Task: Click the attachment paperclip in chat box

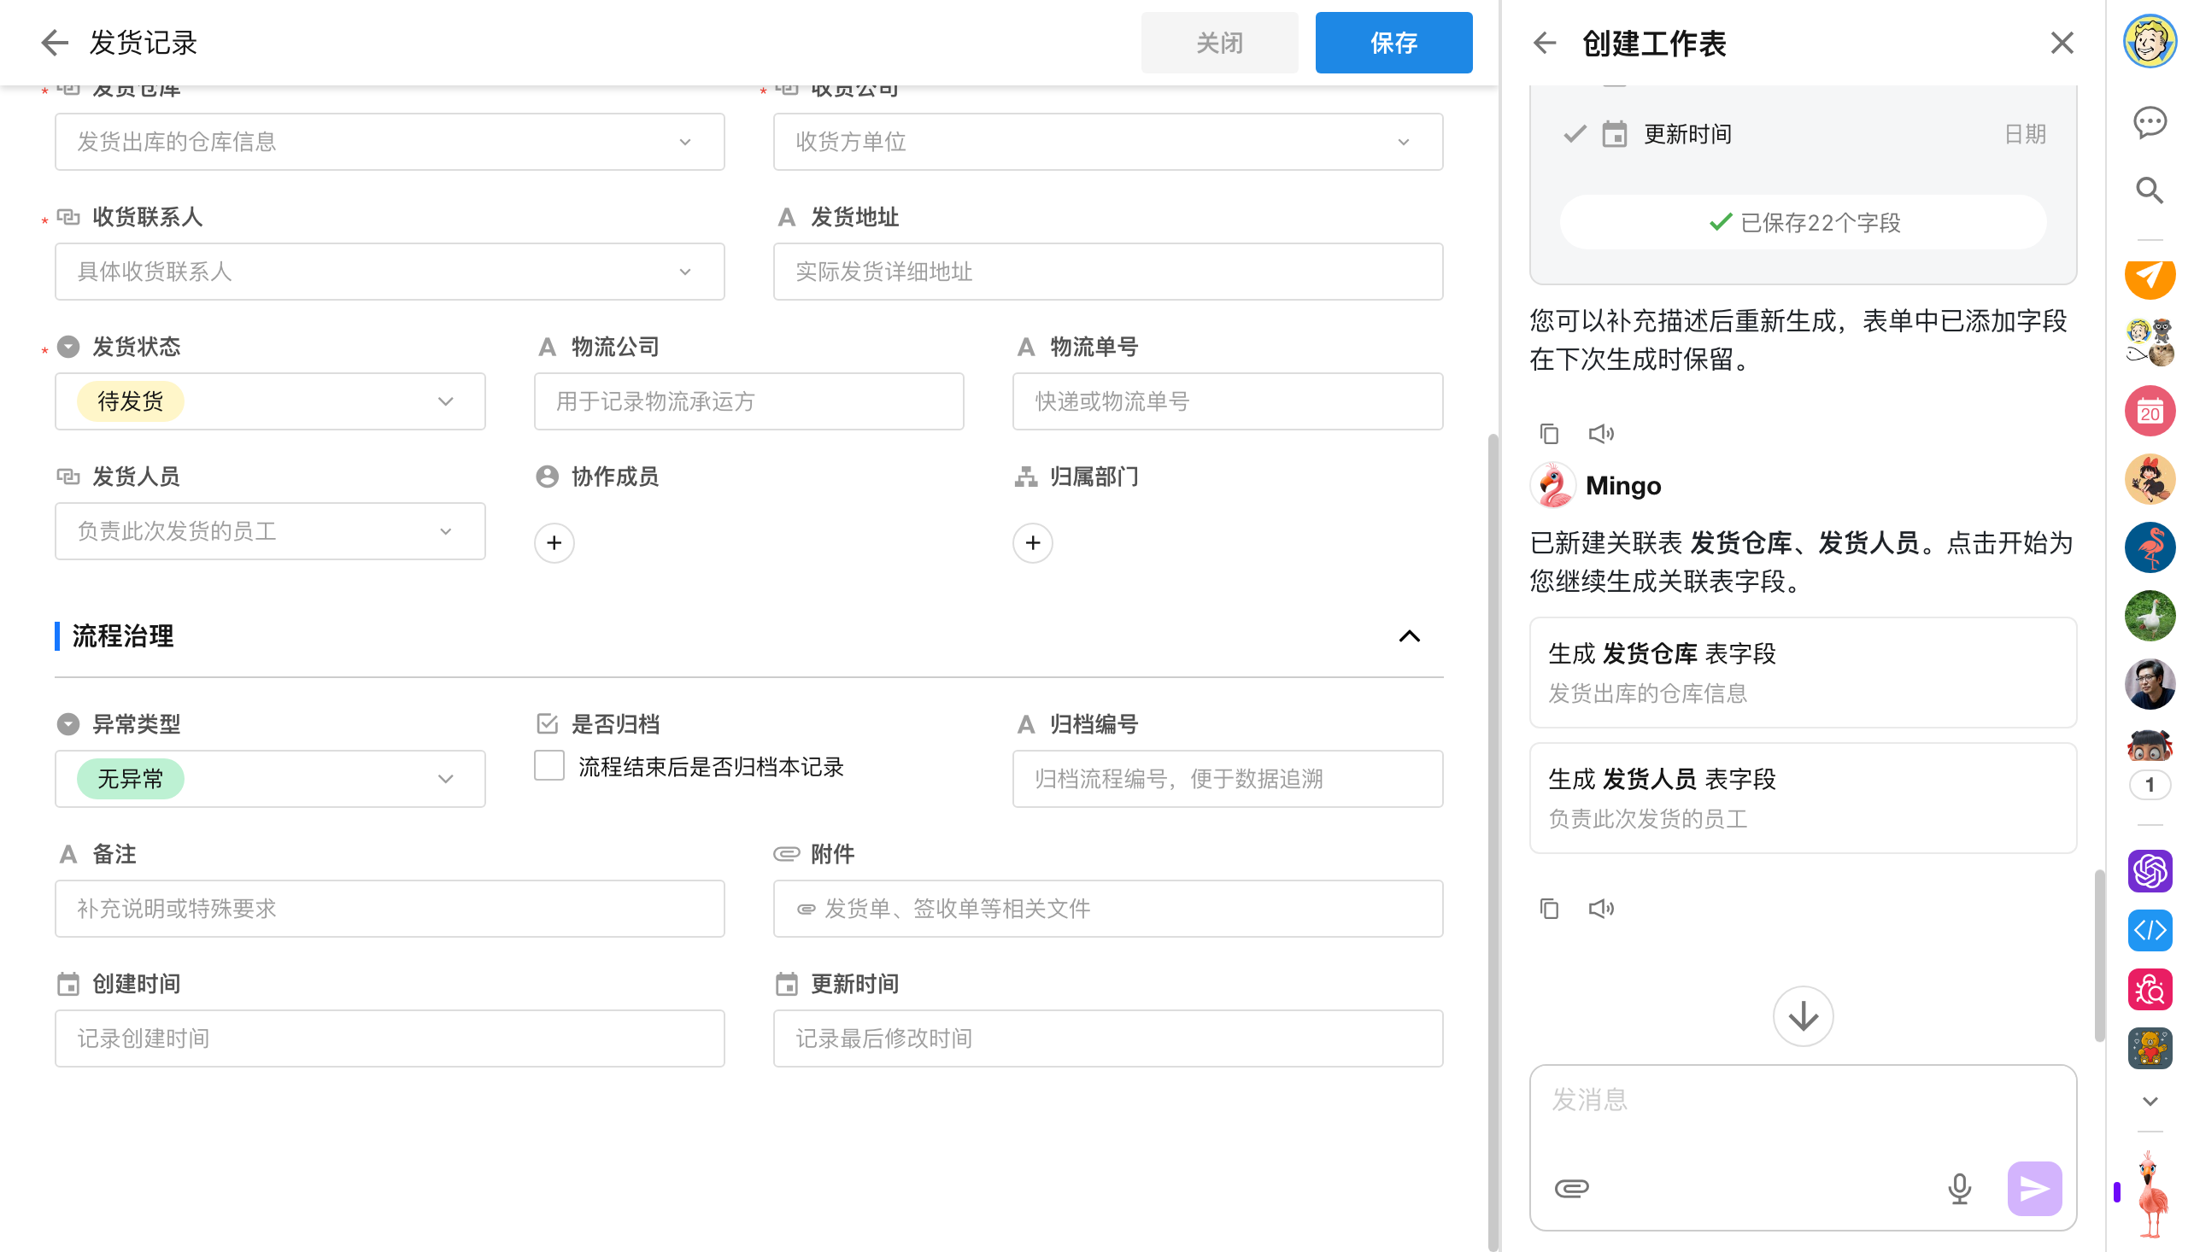Action: [1571, 1187]
